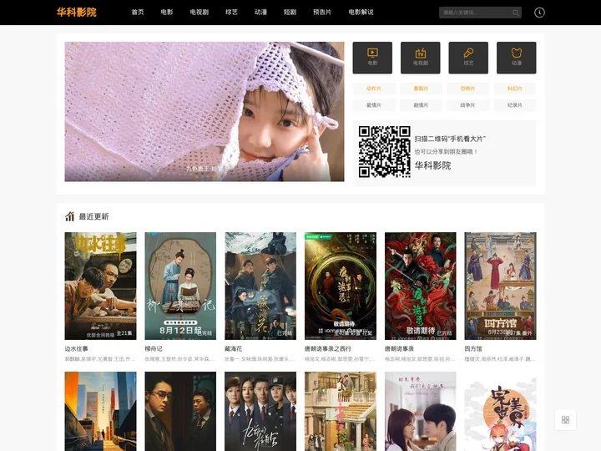The height and width of the screenshot is (451, 601).
Task: Open 电影 category tile with play icon
Action: pos(372,58)
